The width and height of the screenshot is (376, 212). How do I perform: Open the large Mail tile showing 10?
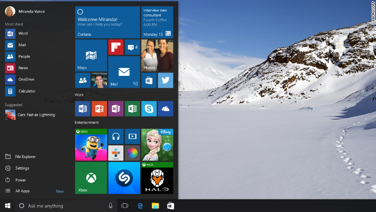tap(124, 72)
